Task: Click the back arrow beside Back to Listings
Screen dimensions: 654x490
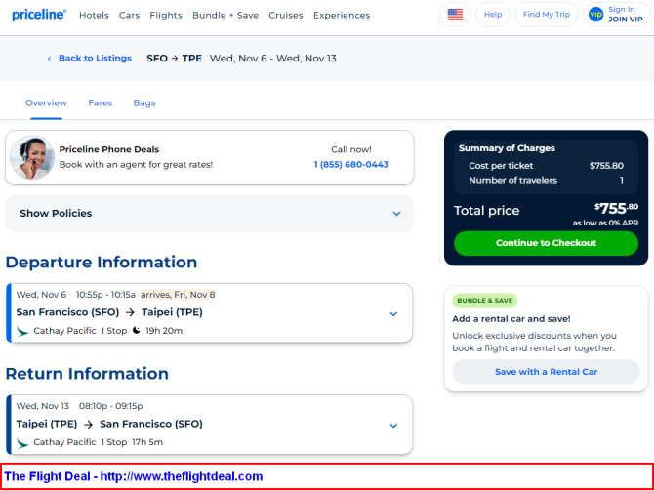Action: point(50,59)
